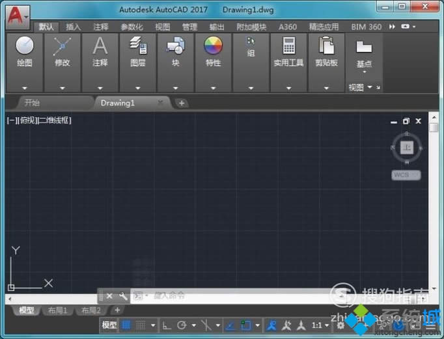Click the dialog launcher arrow in the 视图 panel
Image resolution: width=444 pixels, height=339 pixels.
point(378,87)
